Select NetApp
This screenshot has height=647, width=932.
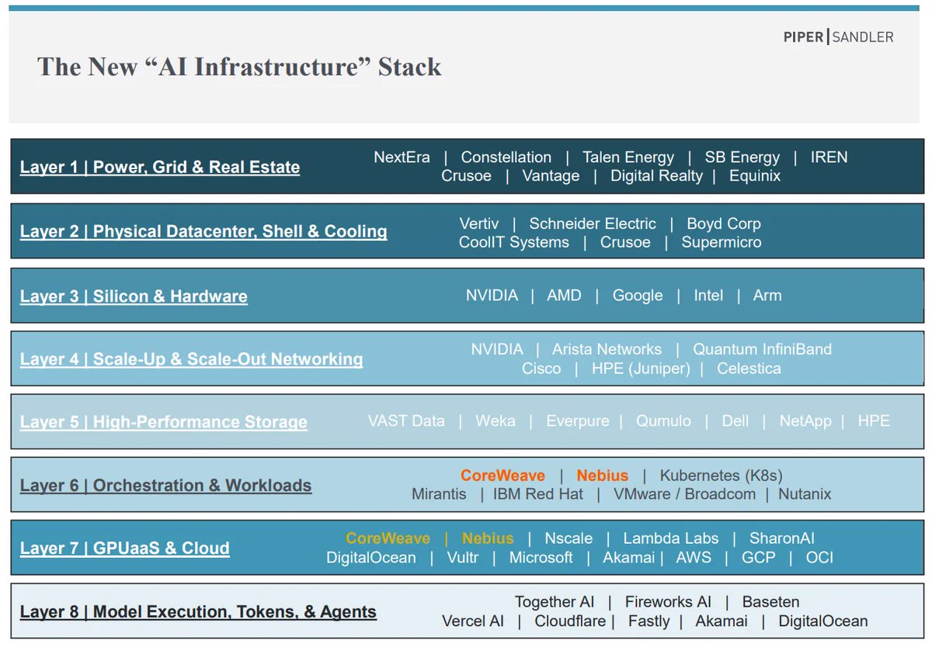coord(805,421)
